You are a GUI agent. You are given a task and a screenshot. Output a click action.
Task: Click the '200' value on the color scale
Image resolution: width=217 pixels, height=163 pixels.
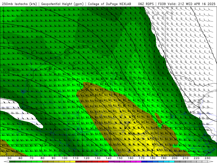click(x=174, y=158)
